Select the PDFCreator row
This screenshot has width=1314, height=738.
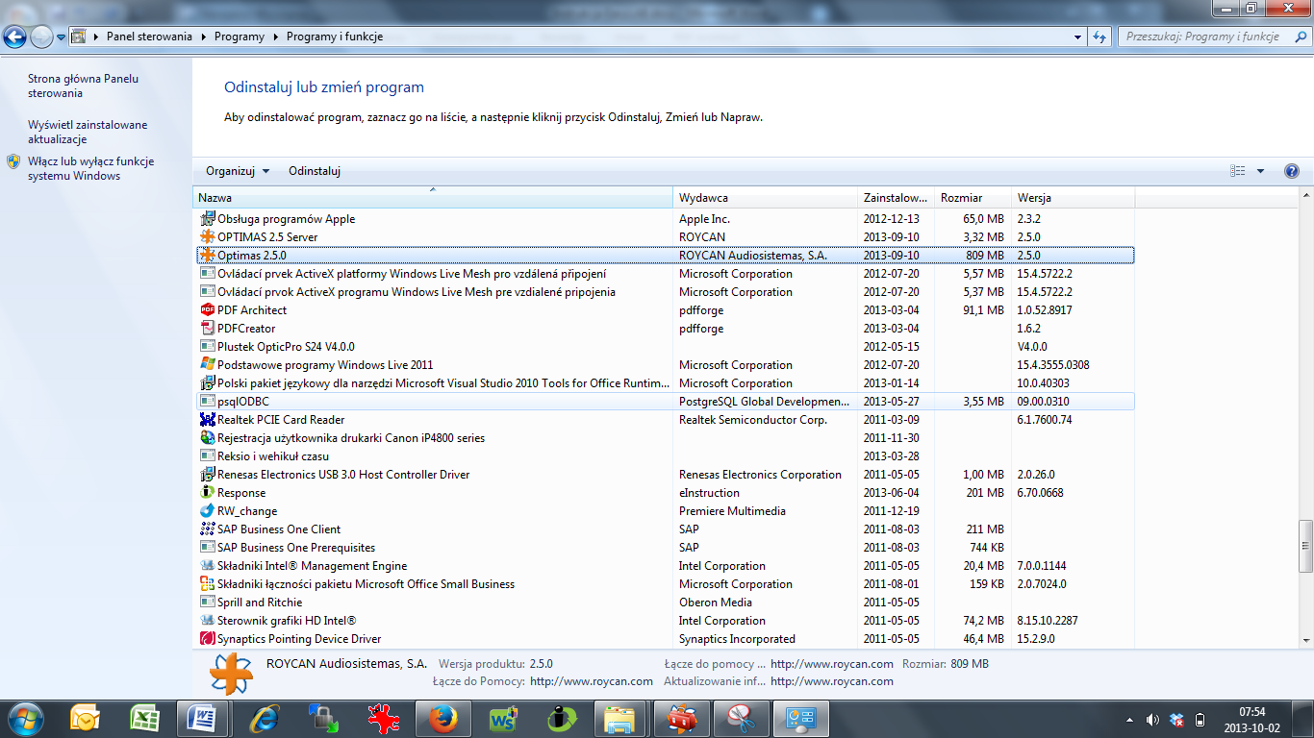(665, 329)
